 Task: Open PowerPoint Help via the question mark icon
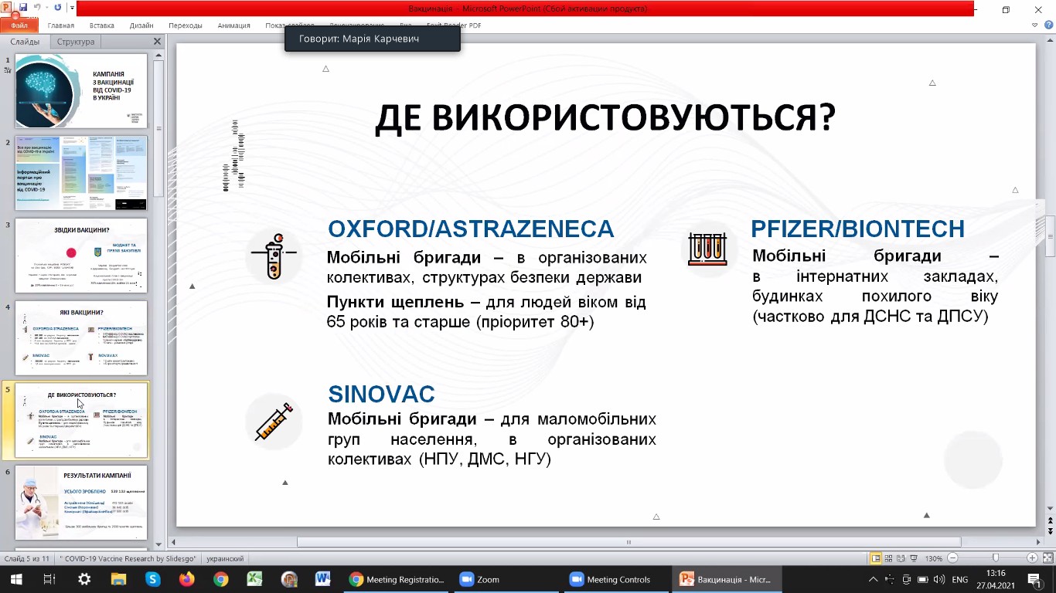(x=1047, y=25)
